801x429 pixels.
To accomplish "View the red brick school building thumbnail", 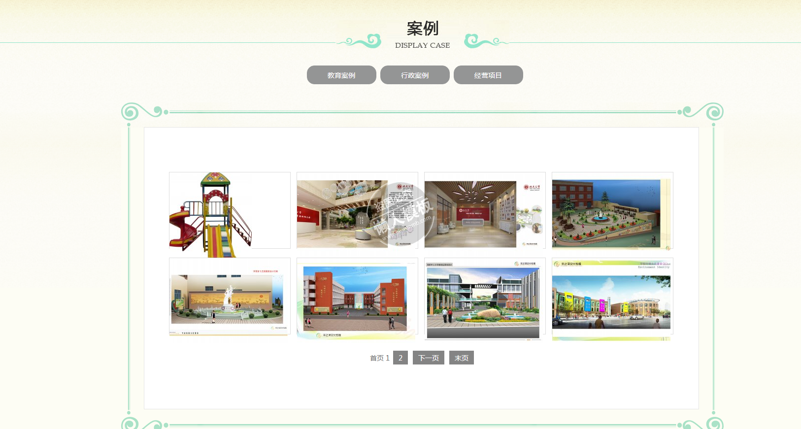I will click(x=357, y=297).
